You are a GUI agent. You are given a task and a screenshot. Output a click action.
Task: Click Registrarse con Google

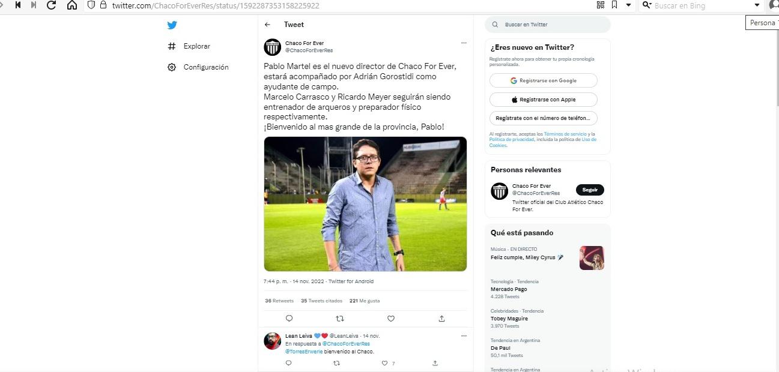click(544, 80)
